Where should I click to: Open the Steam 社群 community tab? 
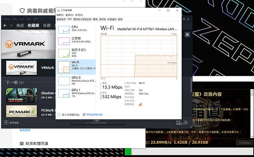[x=47, y=26]
